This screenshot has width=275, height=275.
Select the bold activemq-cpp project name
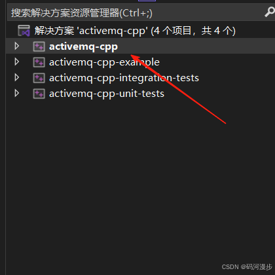tap(83, 46)
